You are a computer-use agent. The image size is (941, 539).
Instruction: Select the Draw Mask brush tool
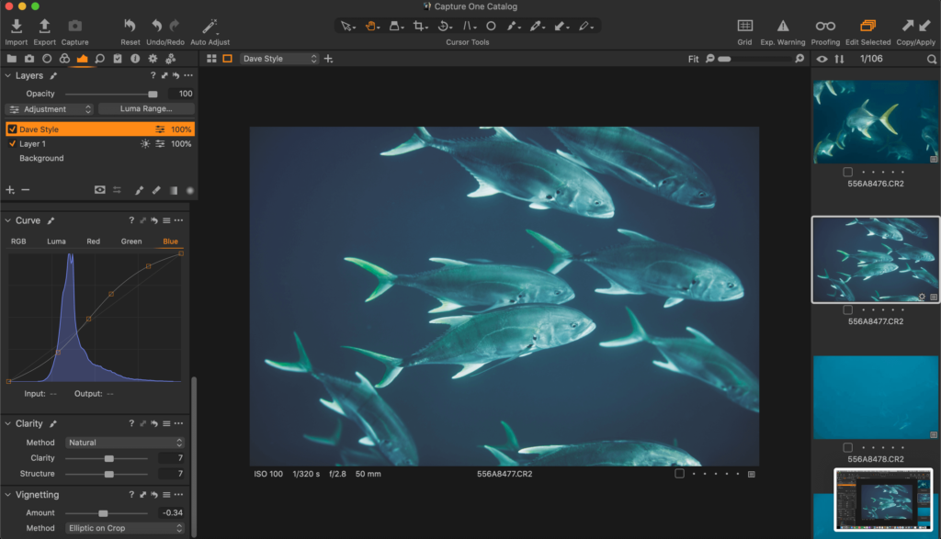[512, 27]
